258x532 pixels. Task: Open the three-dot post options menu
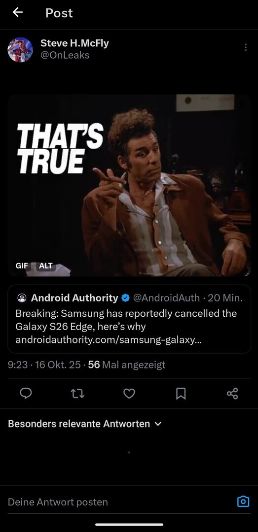(x=246, y=47)
